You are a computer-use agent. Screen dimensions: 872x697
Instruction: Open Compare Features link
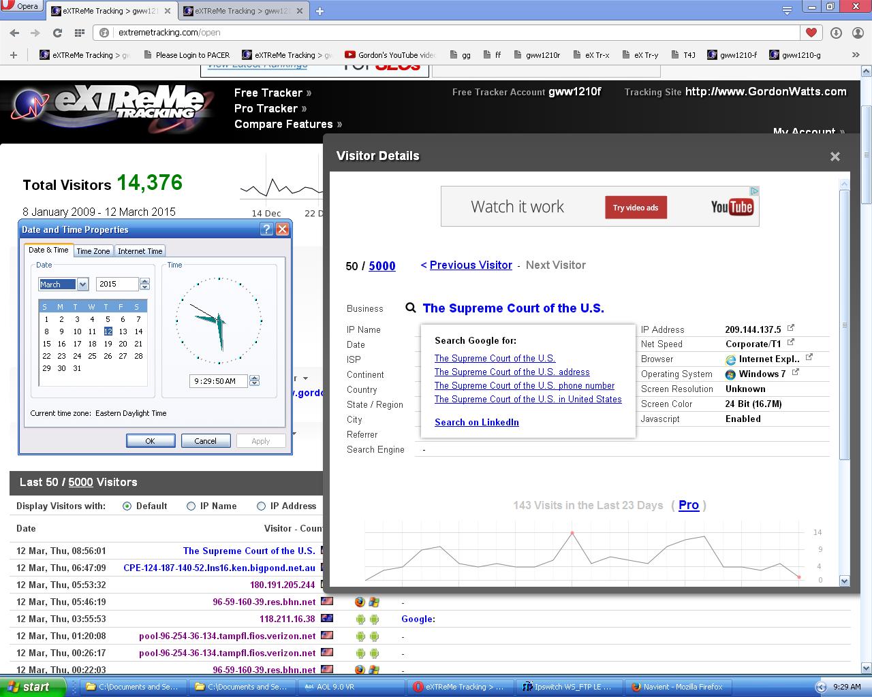coord(288,124)
